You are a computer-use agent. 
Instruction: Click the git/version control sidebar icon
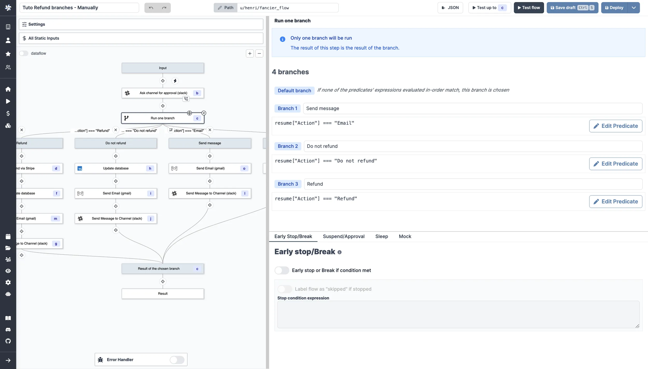click(x=8, y=341)
